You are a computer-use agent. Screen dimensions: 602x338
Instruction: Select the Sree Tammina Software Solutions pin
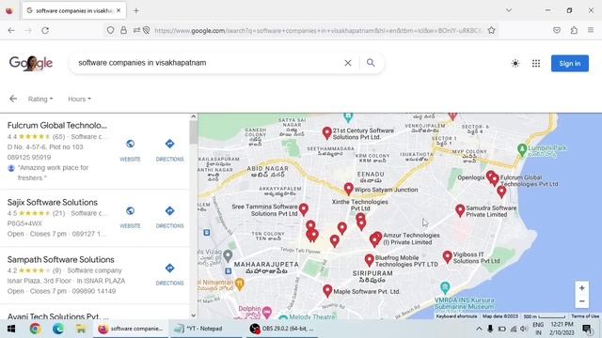tap(303, 208)
